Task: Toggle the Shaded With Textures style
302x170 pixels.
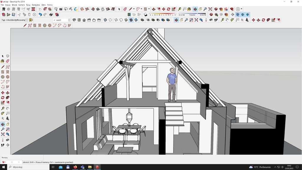Action: (x=131, y=20)
